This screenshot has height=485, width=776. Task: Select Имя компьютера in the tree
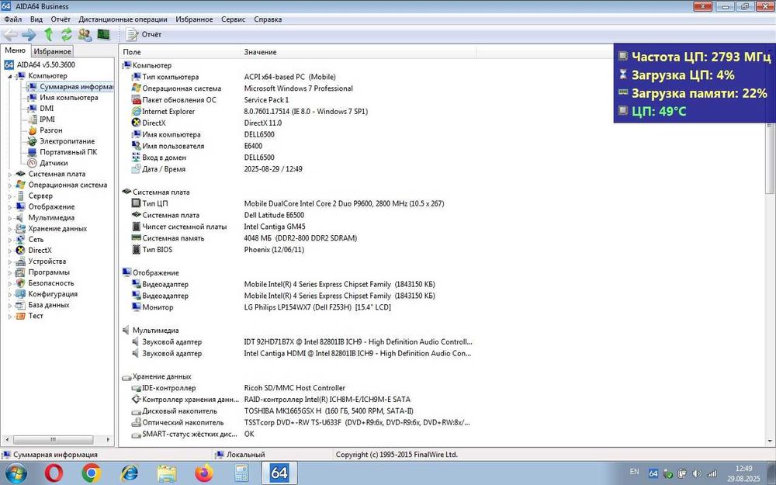[x=63, y=98]
